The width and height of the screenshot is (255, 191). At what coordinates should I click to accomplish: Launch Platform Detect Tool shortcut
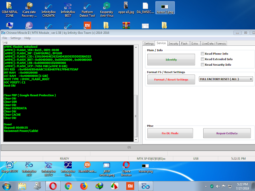tap(87, 10)
